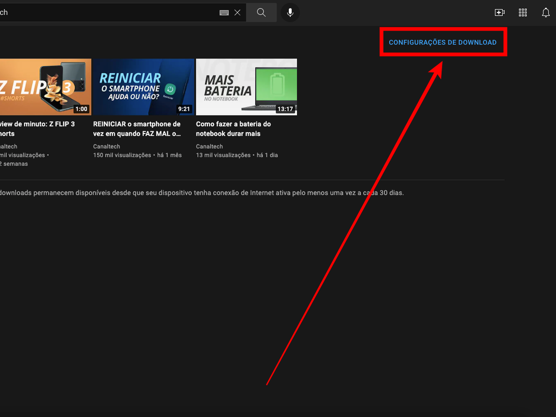Screen dimensions: 556x417
Task: Click the 9:21 duration badge
Action: pos(184,109)
